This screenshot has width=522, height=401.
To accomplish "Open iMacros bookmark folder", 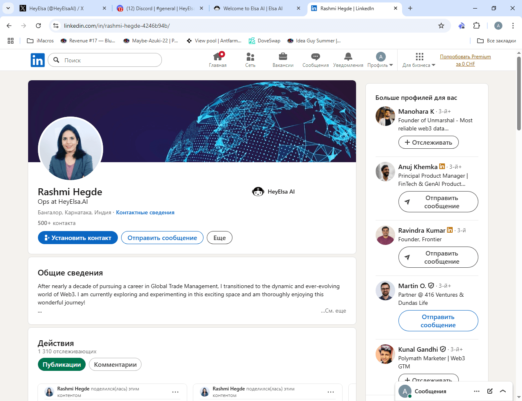I will (x=40, y=41).
